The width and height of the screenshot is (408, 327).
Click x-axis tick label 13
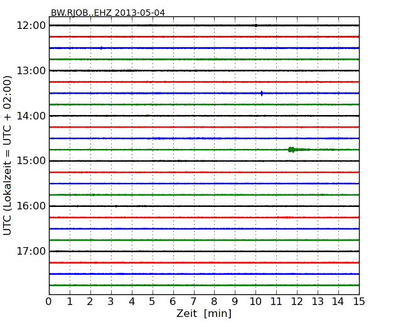tap(318, 301)
